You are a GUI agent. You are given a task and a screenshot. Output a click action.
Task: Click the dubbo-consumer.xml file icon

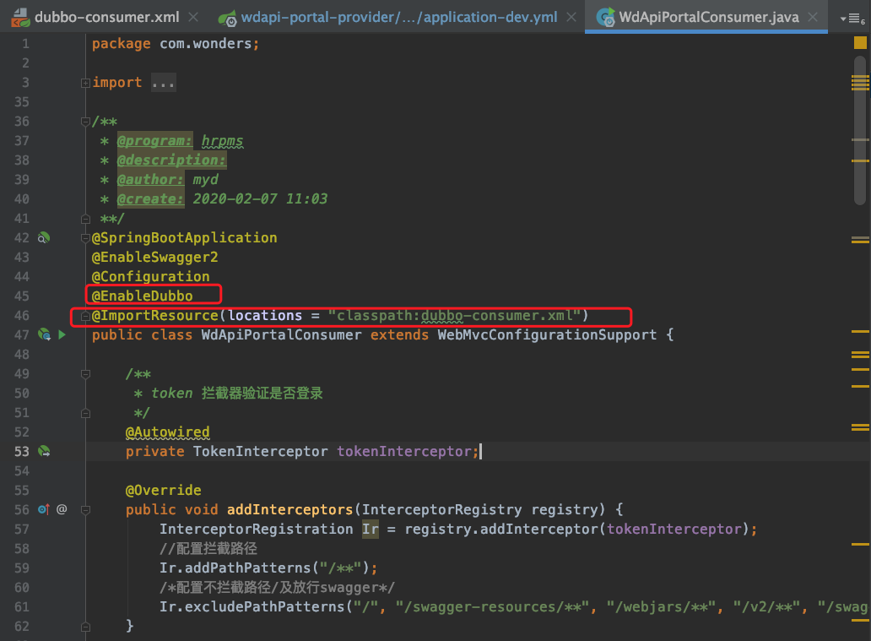[x=20, y=18]
